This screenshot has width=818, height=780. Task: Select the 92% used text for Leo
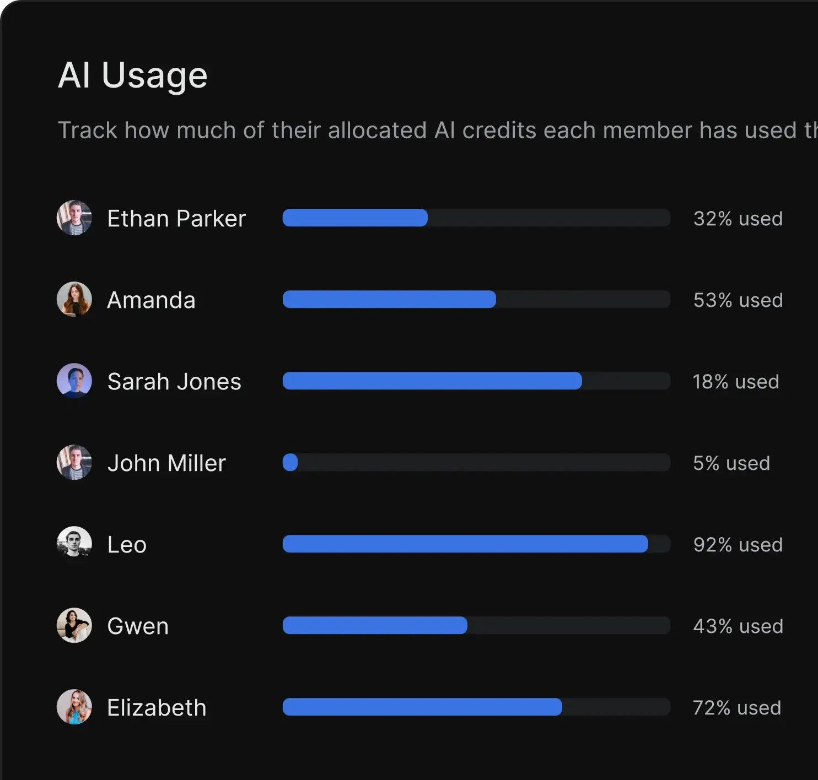pyautogui.click(x=738, y=544)
